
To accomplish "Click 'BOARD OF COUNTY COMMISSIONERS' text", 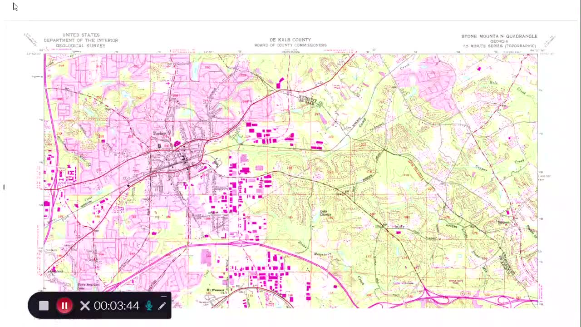I will click(290, 45).
